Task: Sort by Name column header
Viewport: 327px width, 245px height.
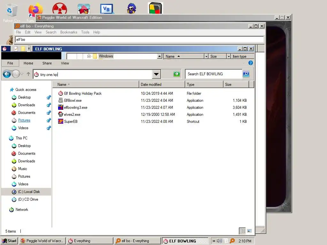Action: pyautogui.click(x=95, y=84)
